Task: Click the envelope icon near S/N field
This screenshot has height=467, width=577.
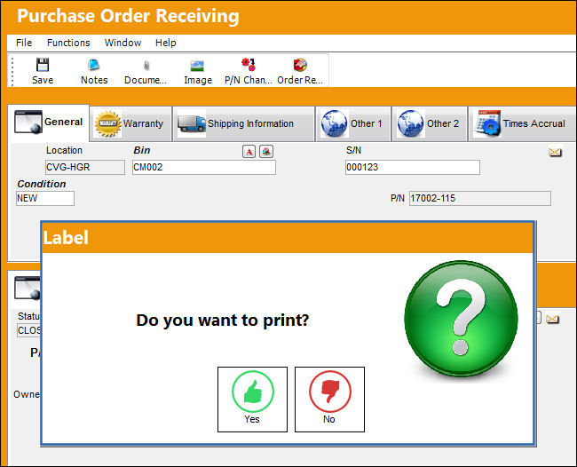Action: click(x=555, y=152)
